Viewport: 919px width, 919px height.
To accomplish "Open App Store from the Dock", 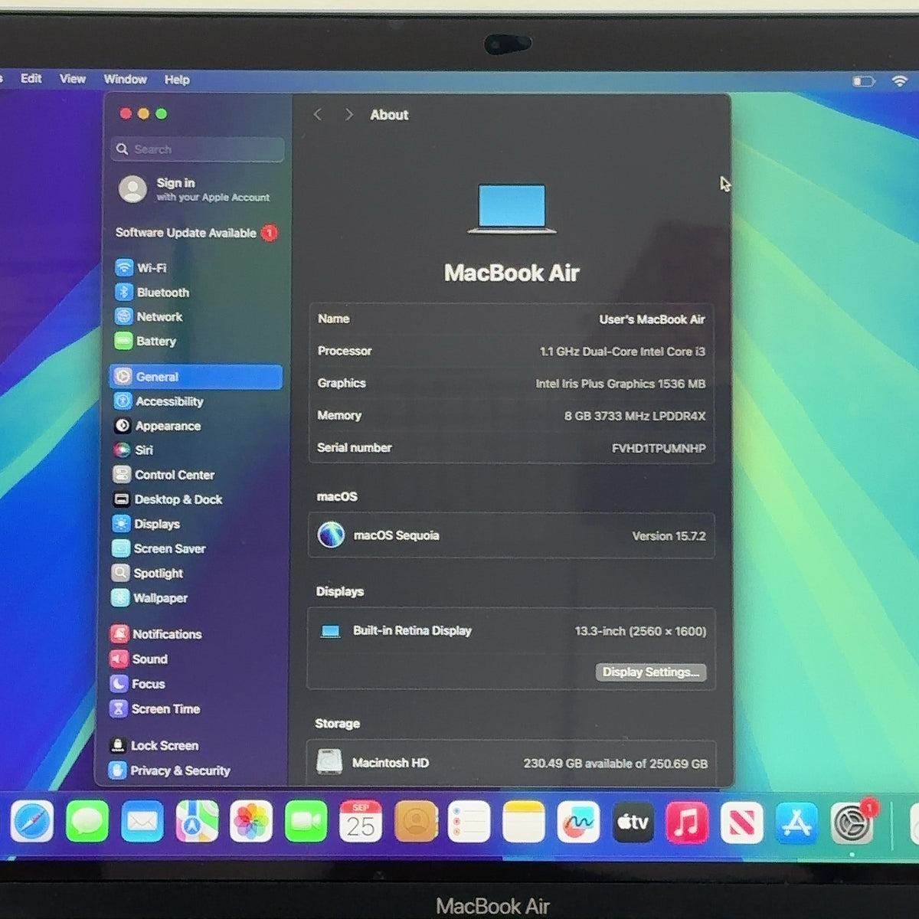I will click(796, 822).
